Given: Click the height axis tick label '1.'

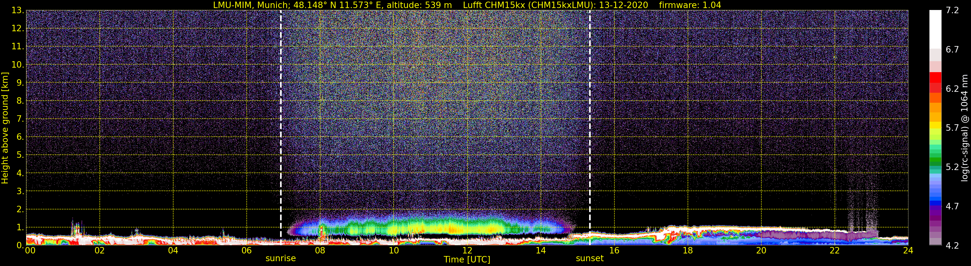Looking at the screenshot, I should [20, 227].
